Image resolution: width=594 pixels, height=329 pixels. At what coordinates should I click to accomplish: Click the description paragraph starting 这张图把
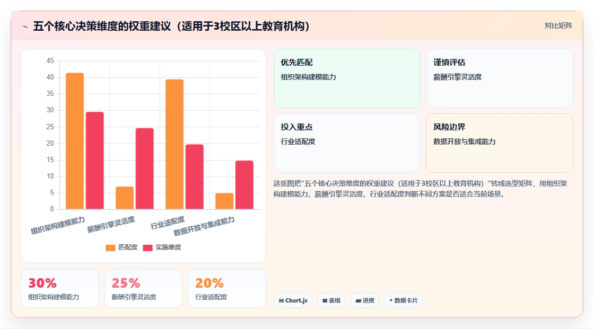point(420,189)
